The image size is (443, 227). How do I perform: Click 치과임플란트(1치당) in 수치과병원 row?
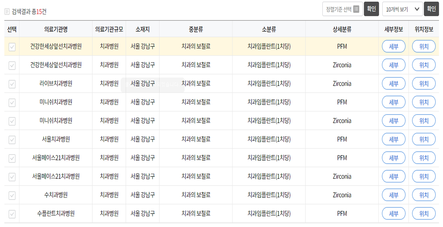tap(269, 195)
